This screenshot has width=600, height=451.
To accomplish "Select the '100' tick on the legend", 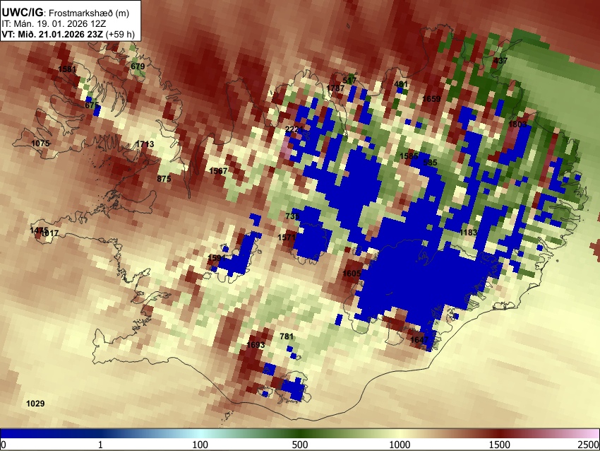I will click(x=200, y=445).
